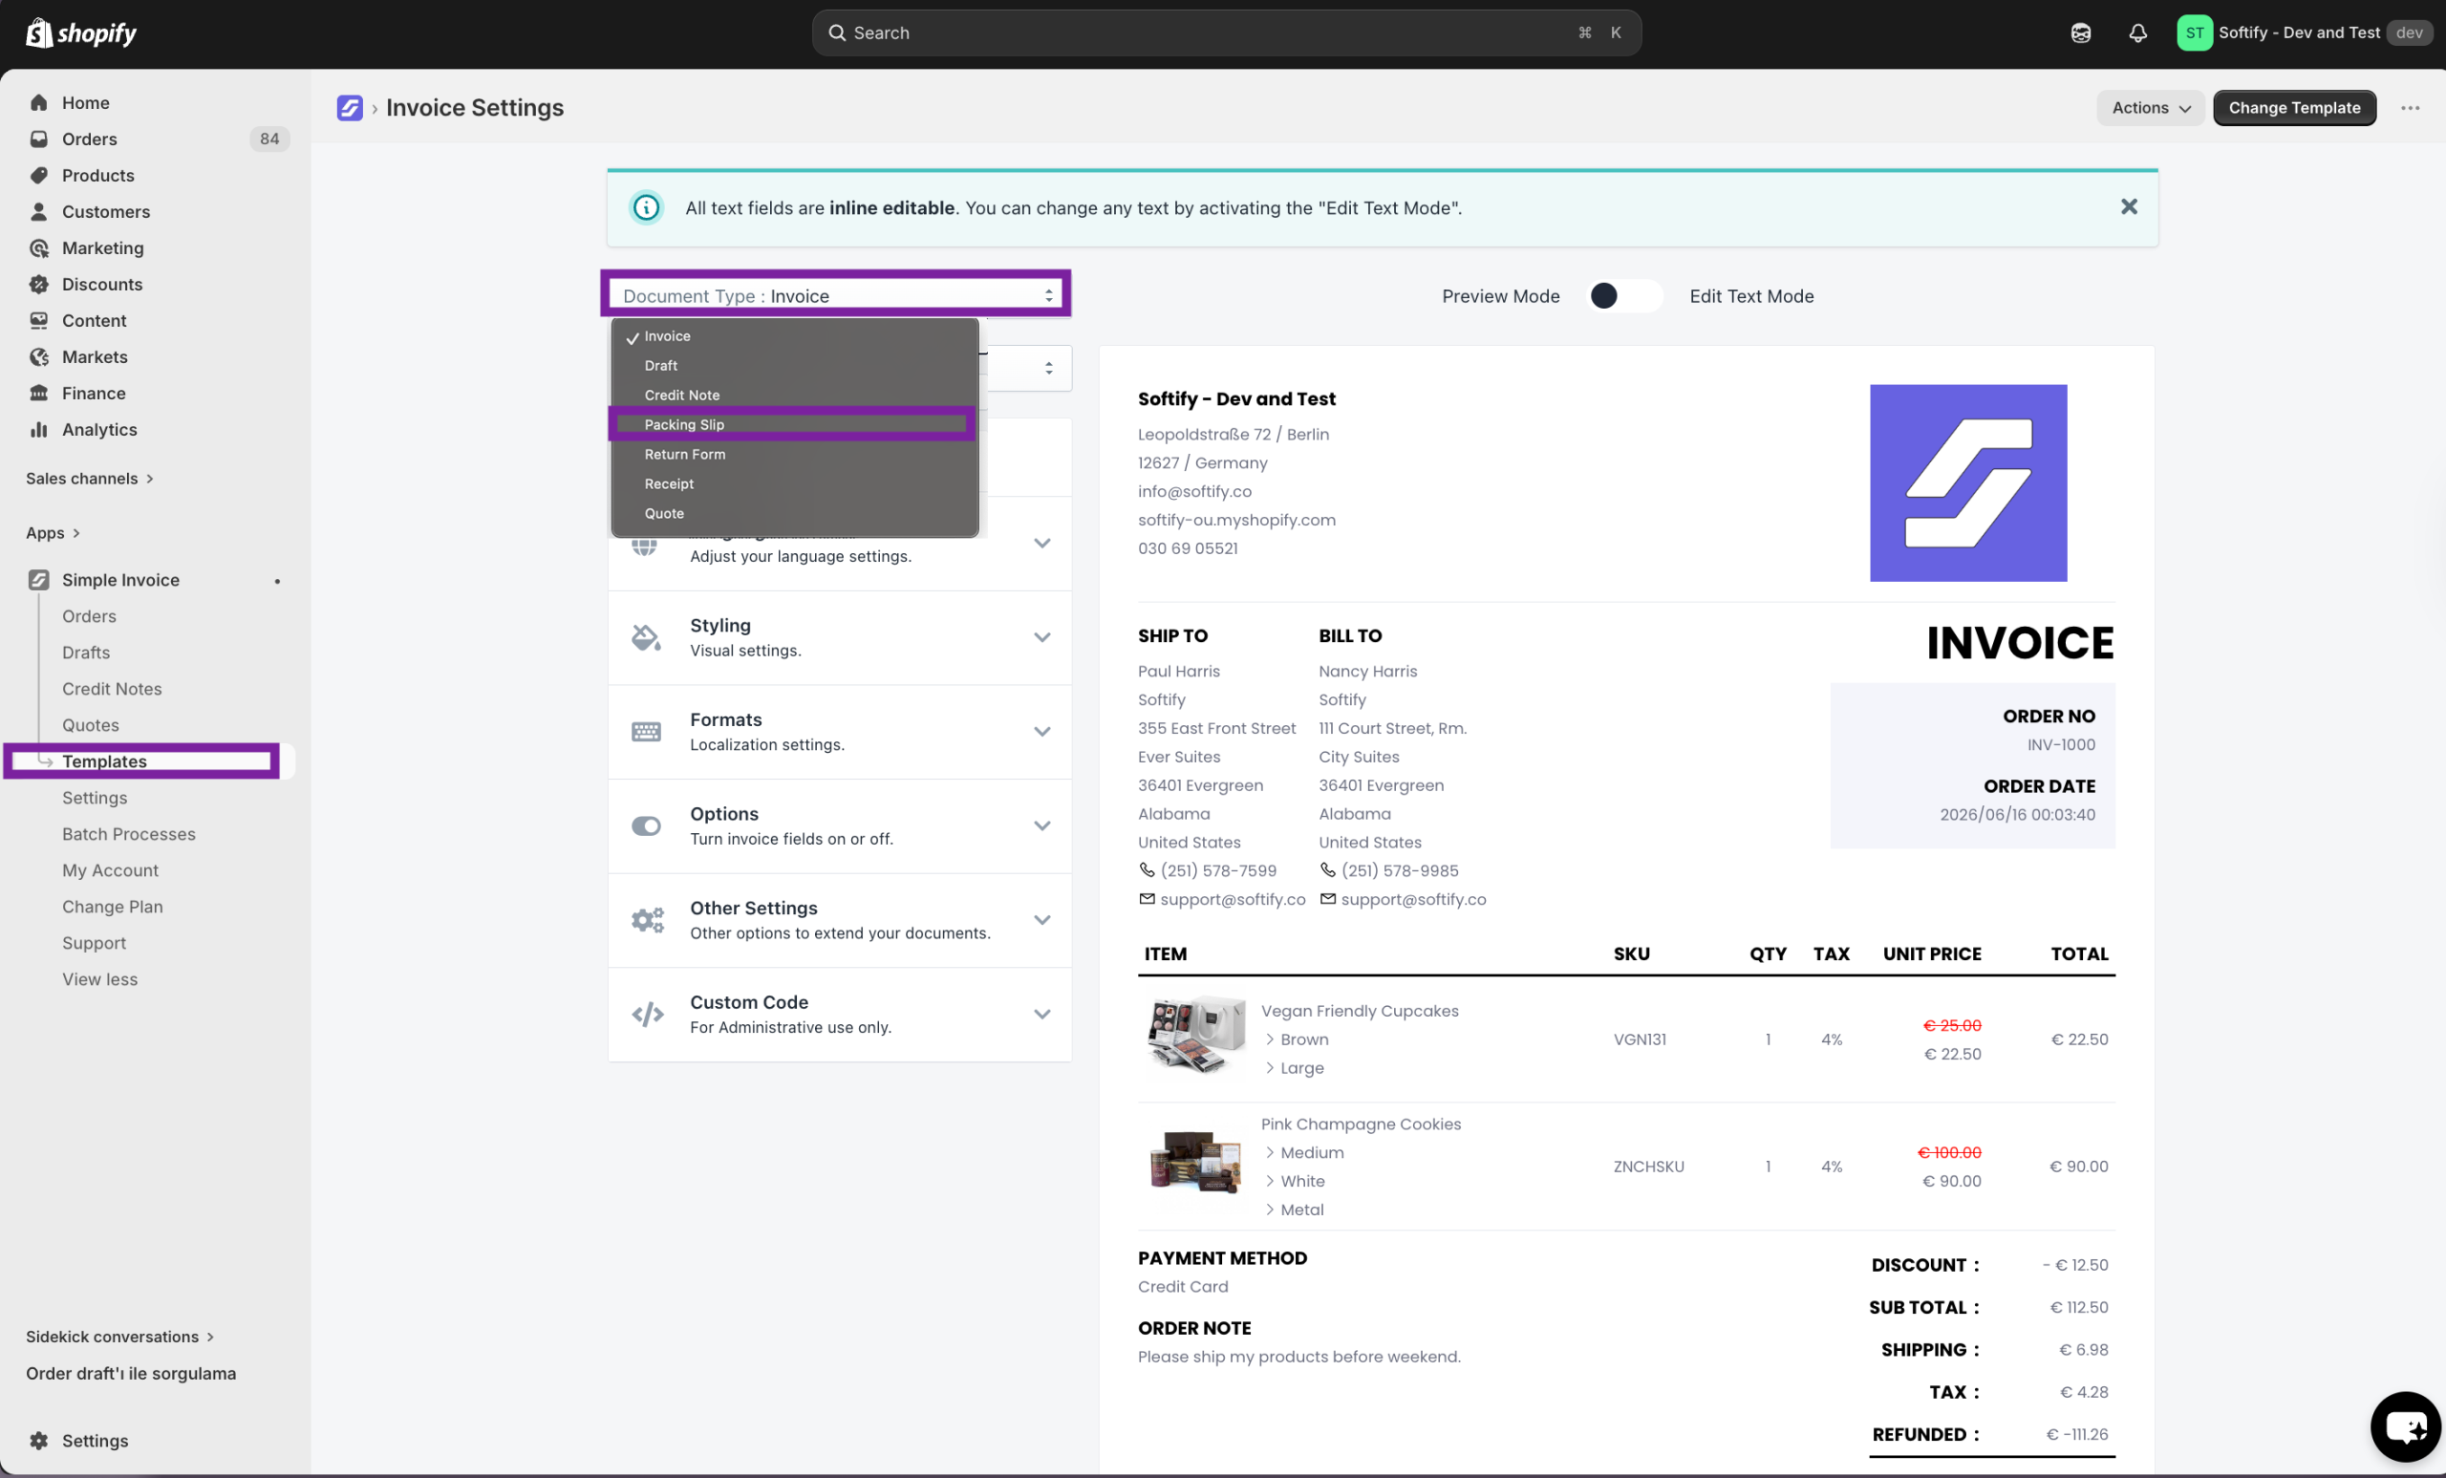Viewport: 2446px width, 1478px height.
Task: Click the Formats keyboard icon
Action: pyautogui.click(x=646, y=732)
